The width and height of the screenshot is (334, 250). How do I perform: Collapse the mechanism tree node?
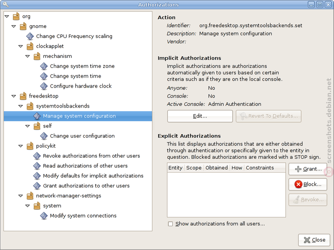click(x=28, y=56)
